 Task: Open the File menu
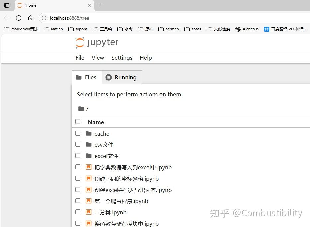[80, 58]
